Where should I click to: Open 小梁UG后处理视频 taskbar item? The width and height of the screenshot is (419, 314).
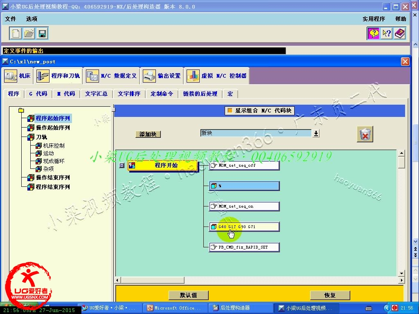[306, 308]
